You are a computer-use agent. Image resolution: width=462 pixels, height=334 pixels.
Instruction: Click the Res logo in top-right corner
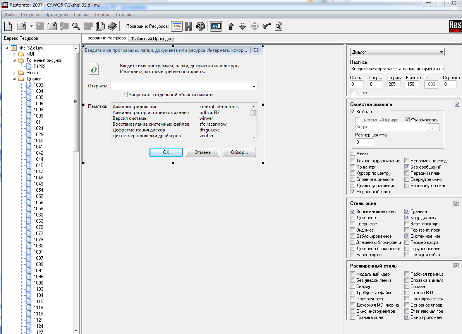tap(455, 26)
